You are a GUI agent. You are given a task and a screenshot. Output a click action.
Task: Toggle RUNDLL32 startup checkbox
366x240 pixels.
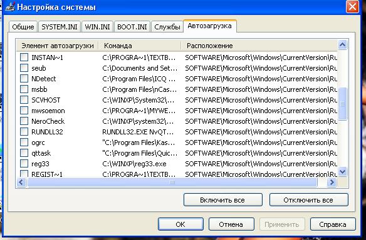coord(24,132)
